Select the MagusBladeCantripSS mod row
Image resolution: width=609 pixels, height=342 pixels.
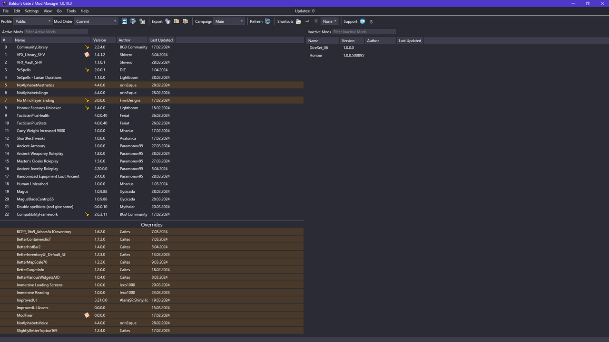tap(152, 199)
